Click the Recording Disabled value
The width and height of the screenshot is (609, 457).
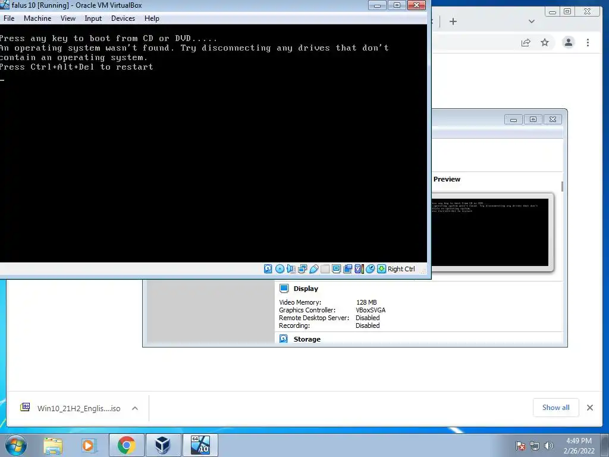coord(368,325)
